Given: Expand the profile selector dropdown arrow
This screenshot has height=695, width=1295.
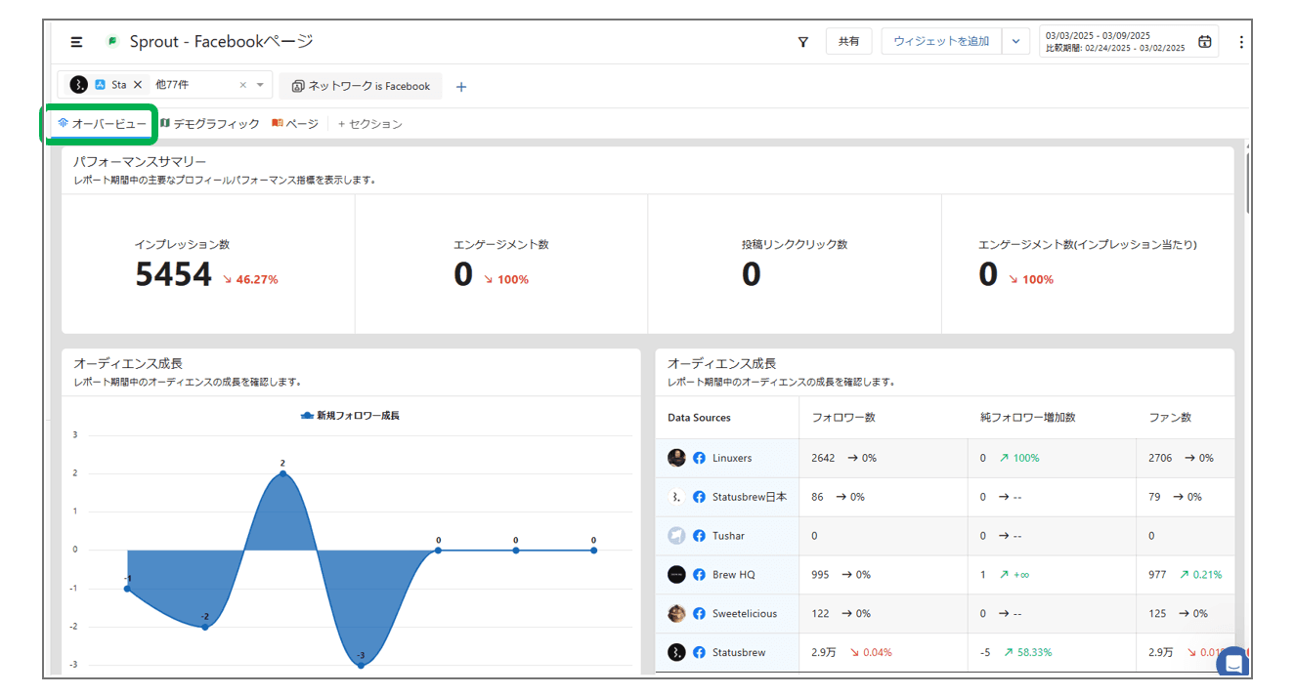Looking at the screenshot, I should 260,85.
